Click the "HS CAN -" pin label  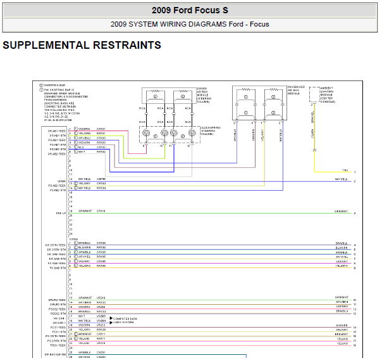click(x=59, y=319)
